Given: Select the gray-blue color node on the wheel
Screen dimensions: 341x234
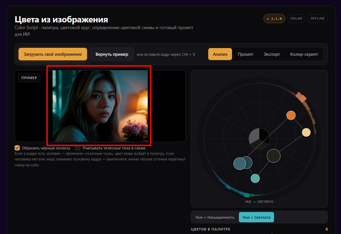Looking at the screenshot, I should click(239, 163).
